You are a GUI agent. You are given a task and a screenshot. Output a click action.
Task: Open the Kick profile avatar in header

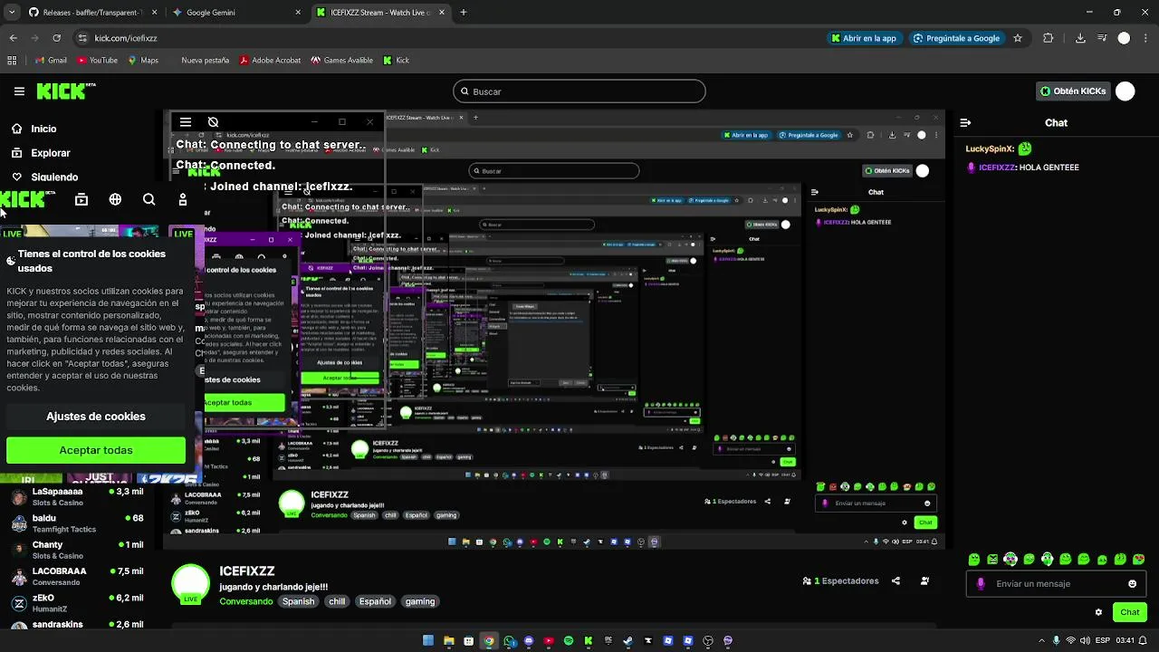(1125, 91)
